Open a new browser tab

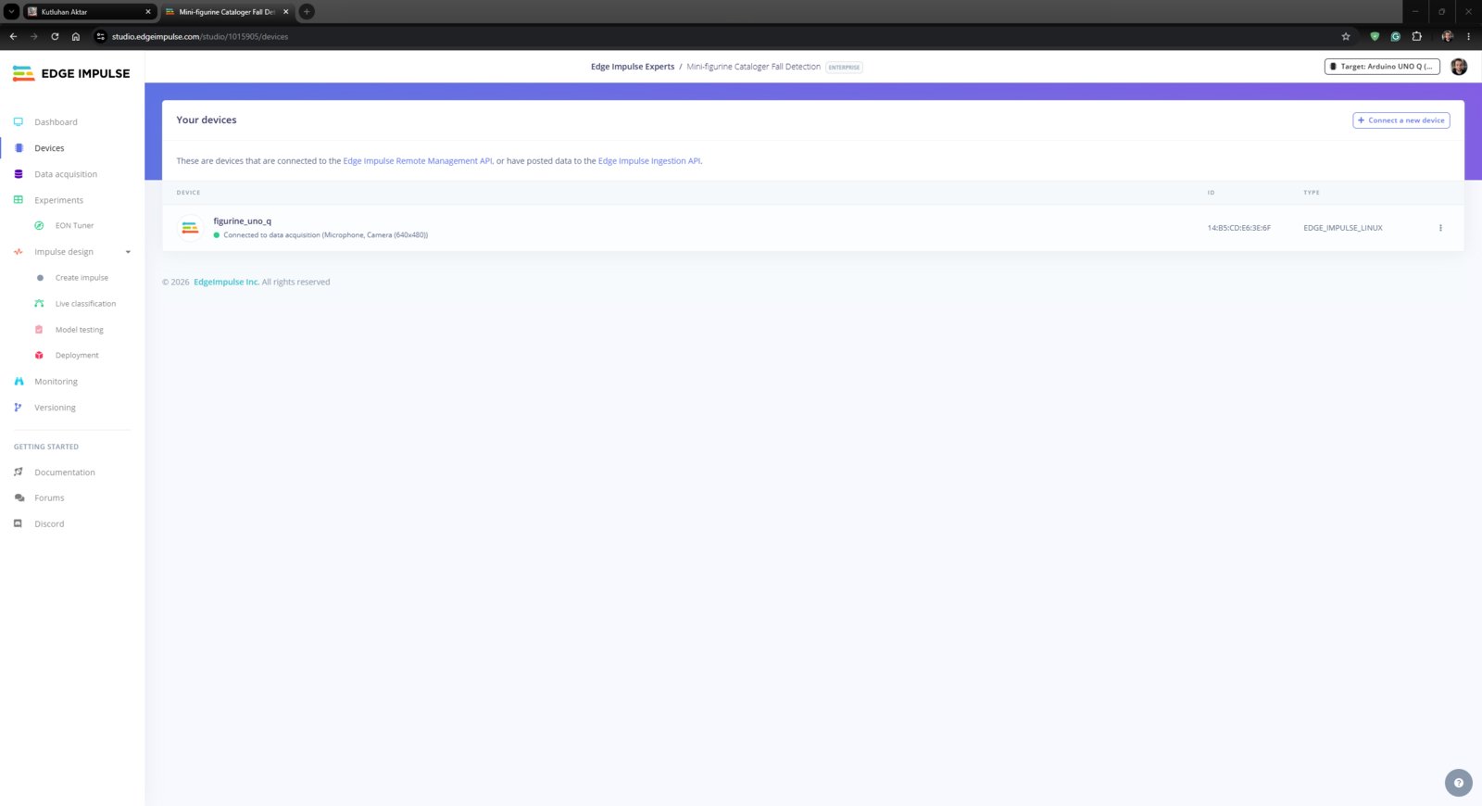point(307,12)
